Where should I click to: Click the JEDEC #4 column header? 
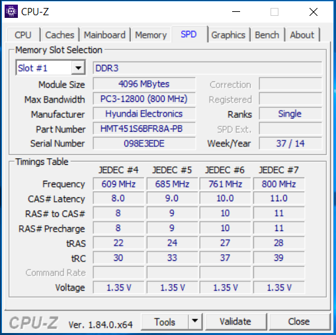pos(118,170)
